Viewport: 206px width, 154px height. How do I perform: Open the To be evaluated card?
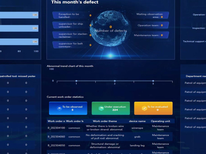coord(153,108)
